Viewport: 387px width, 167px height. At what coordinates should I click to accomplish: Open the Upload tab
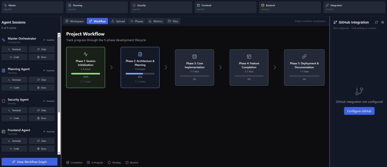pos(118,21)
